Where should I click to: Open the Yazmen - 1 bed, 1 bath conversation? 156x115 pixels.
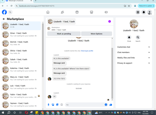point(21,105)
